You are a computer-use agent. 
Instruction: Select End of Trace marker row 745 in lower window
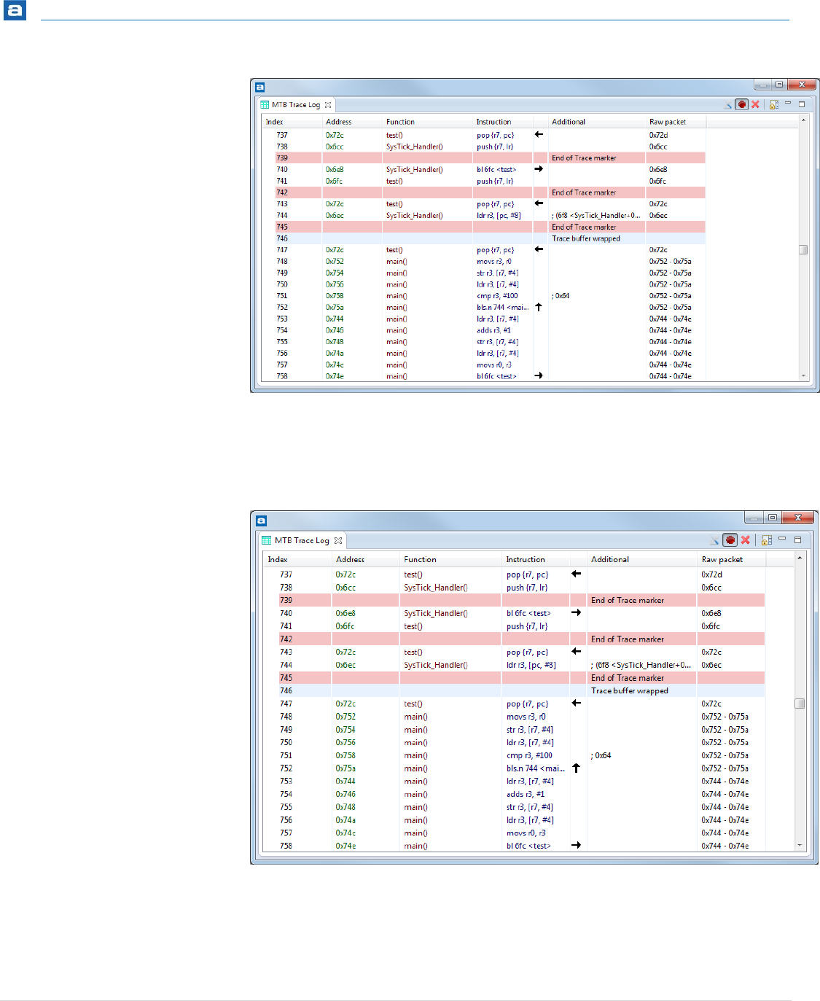tap(521, 677)
